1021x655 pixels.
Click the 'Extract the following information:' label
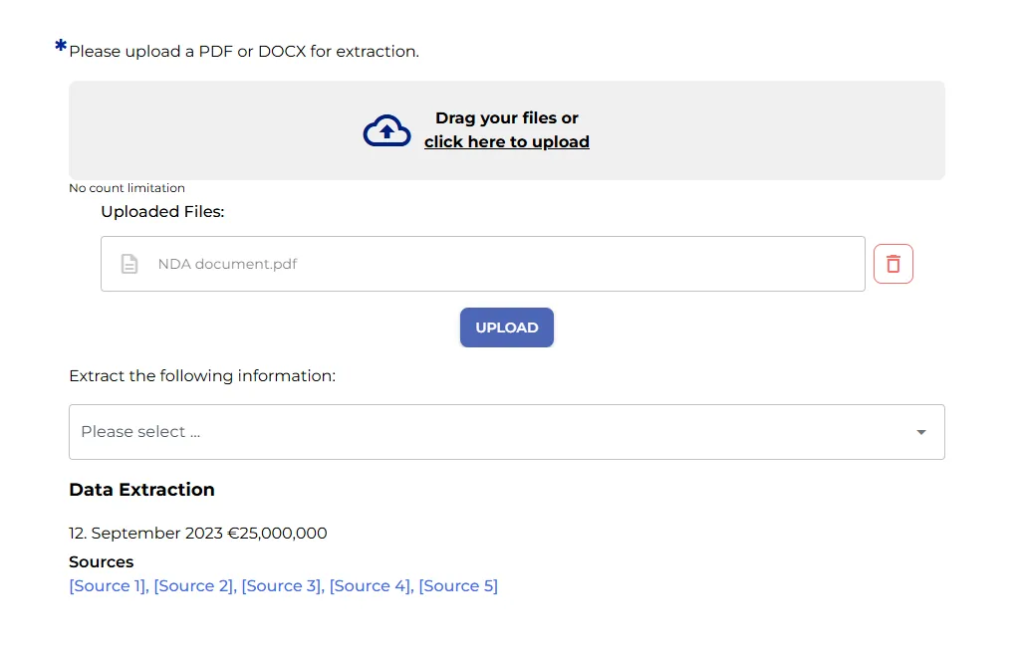tap(202, 375)
